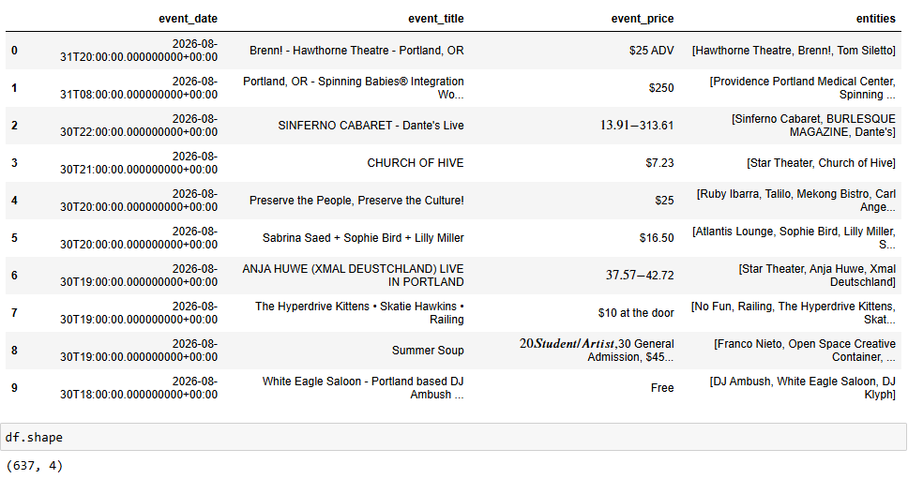The width and height of the screenshot is (908, 479).
Task: Click the [Star Theater, Church of Hive] entities cell
Action: [821, 162]
